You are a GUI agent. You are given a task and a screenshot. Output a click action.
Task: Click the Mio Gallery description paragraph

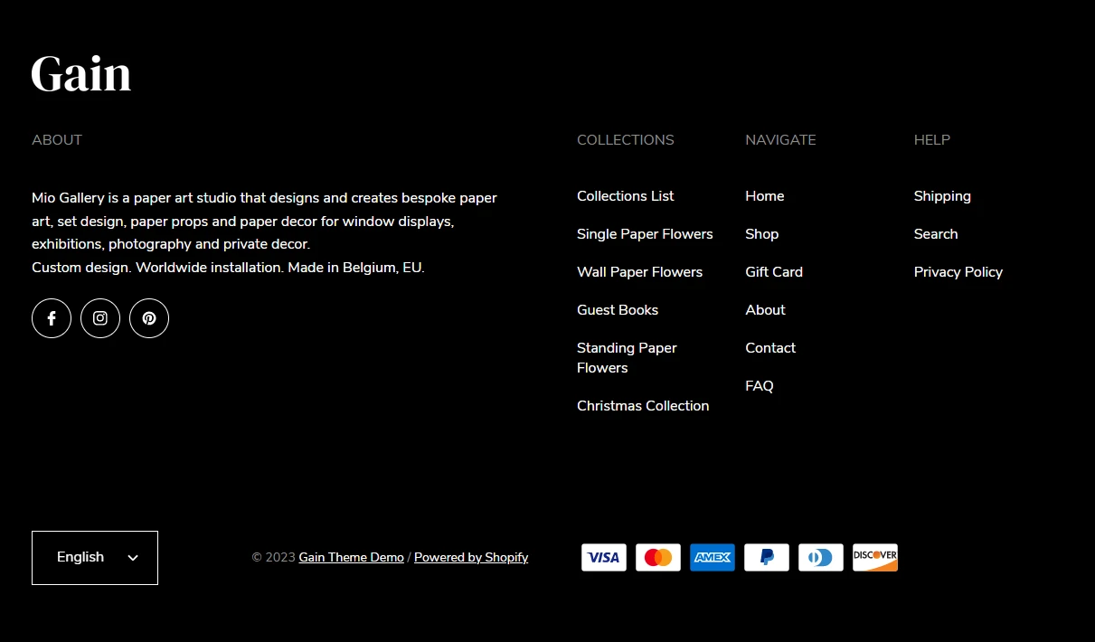[x=265, y=232]
